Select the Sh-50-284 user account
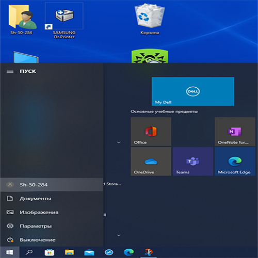The height and width of the screenshot is (258, 258). point(52,185)
